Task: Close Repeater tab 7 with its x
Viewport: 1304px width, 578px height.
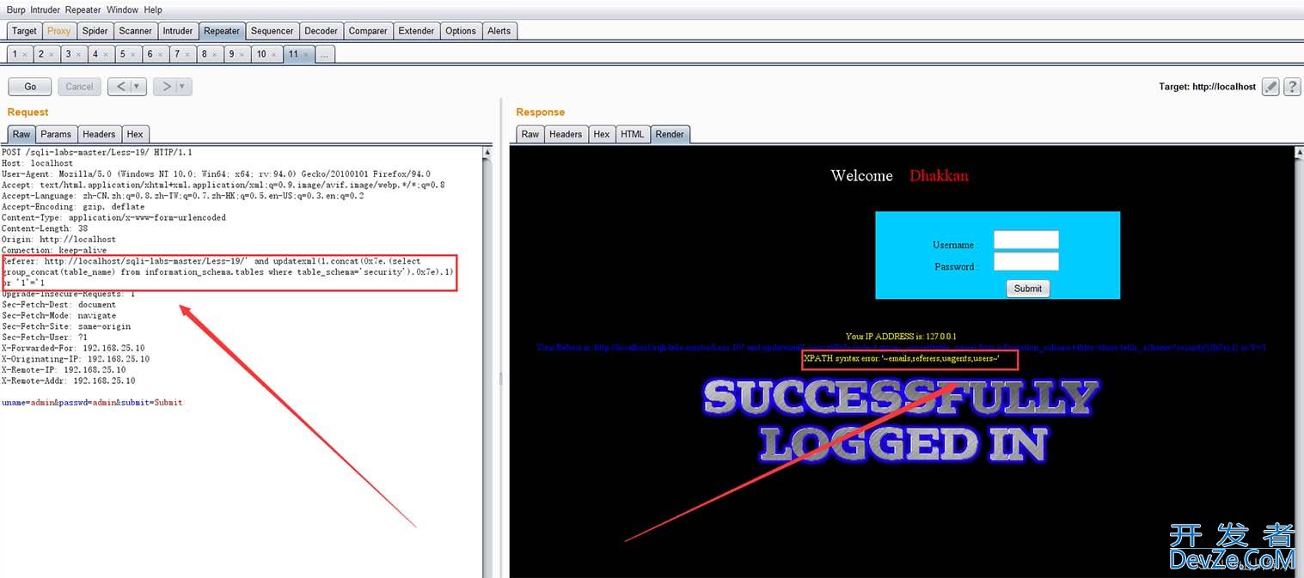Action: coord(188,55)
